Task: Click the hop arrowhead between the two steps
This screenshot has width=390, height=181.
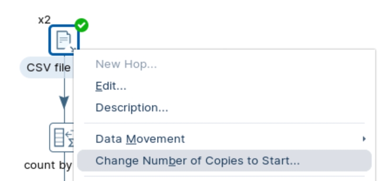Action: [x=64, y=103]
